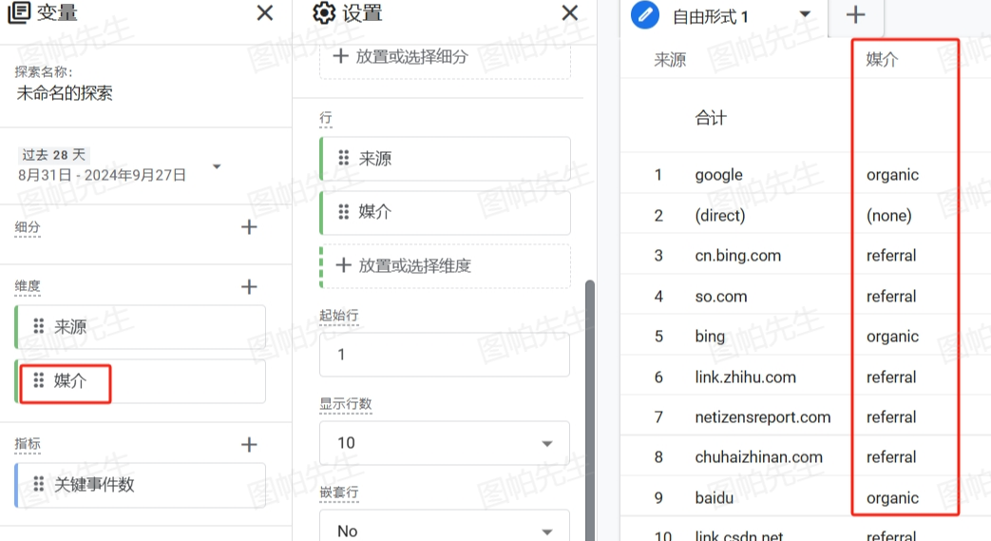Click the cn.bing.com source cell

click(737, 256)
